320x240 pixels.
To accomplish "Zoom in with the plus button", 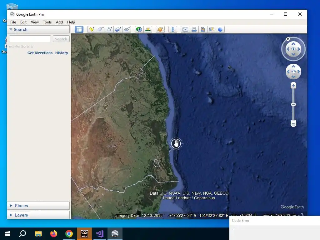I will 293,85.
